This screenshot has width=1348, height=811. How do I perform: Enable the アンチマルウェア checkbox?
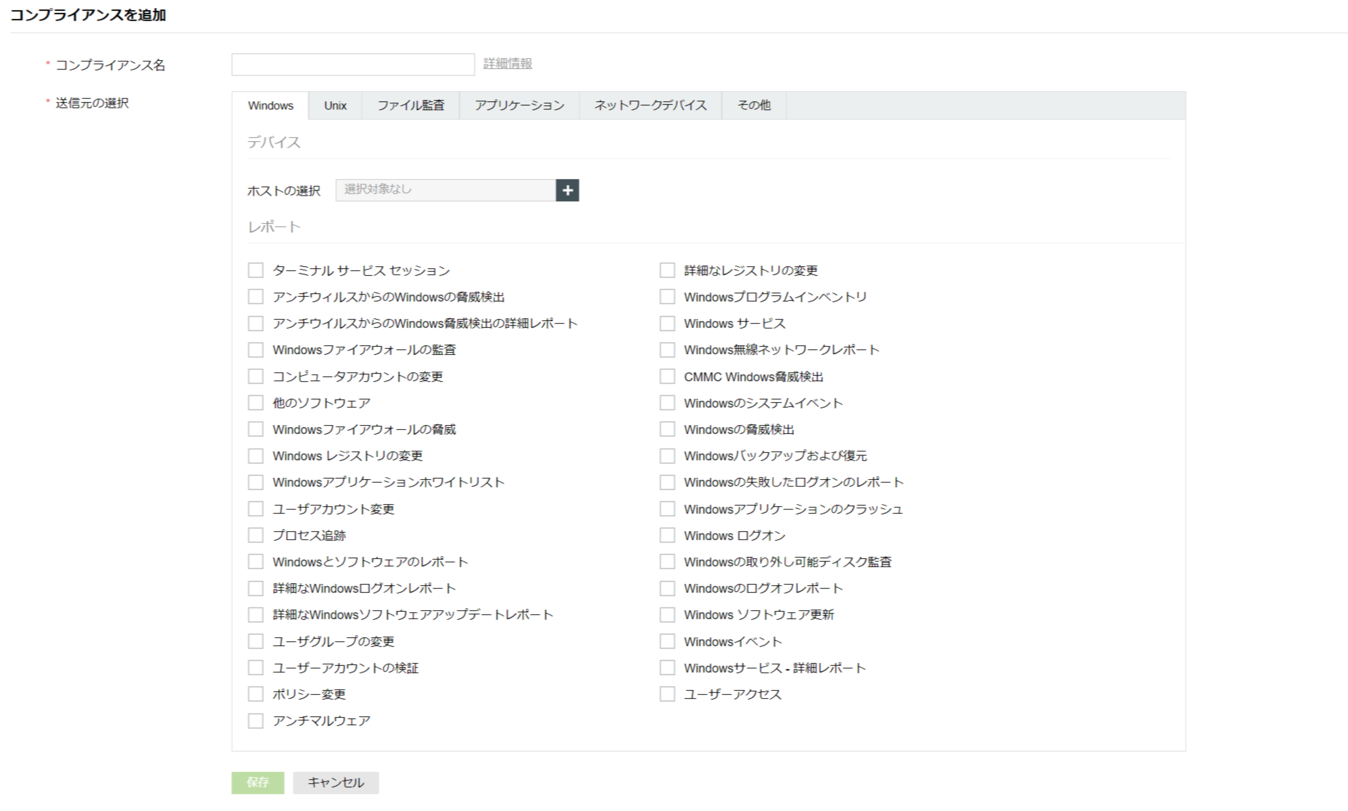256,721
